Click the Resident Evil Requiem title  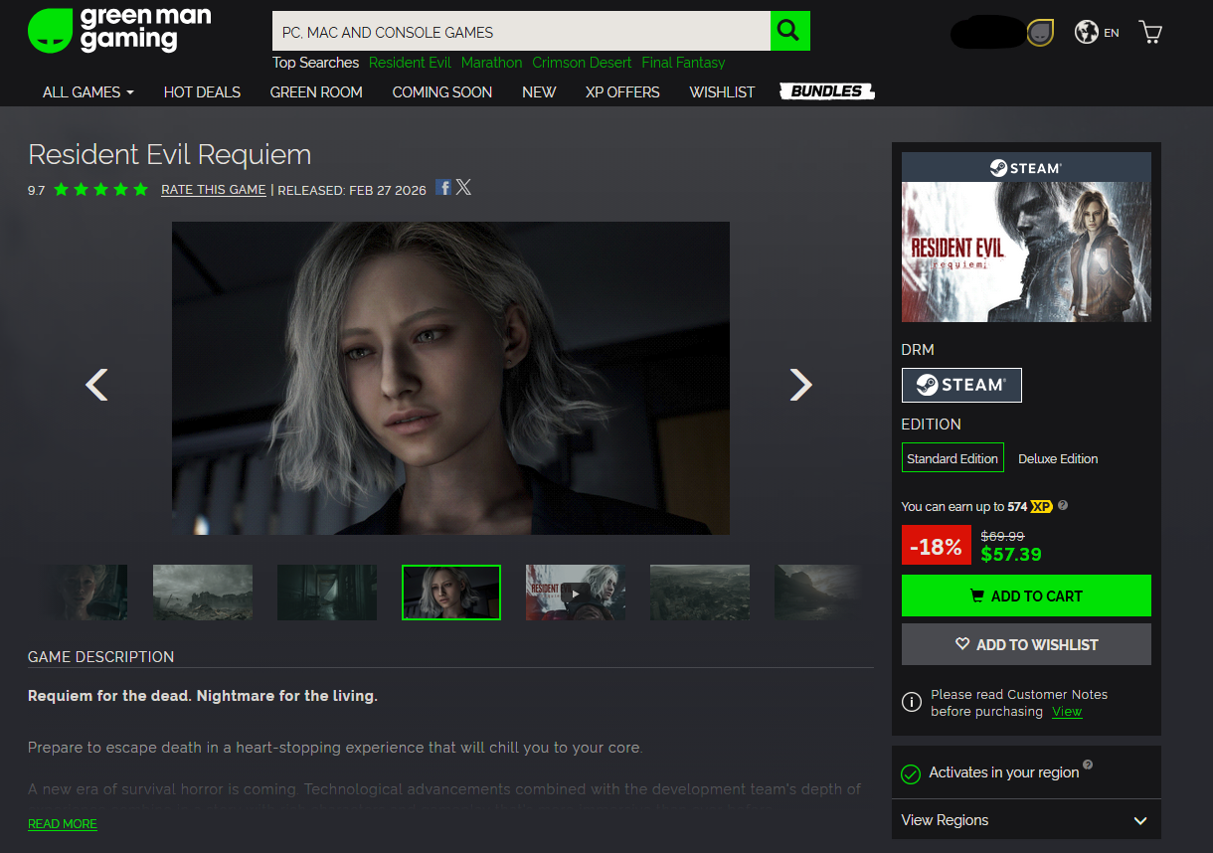[x=170, y=155]
